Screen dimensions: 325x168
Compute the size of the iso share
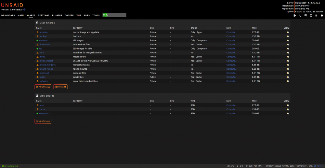coord(232,49)
